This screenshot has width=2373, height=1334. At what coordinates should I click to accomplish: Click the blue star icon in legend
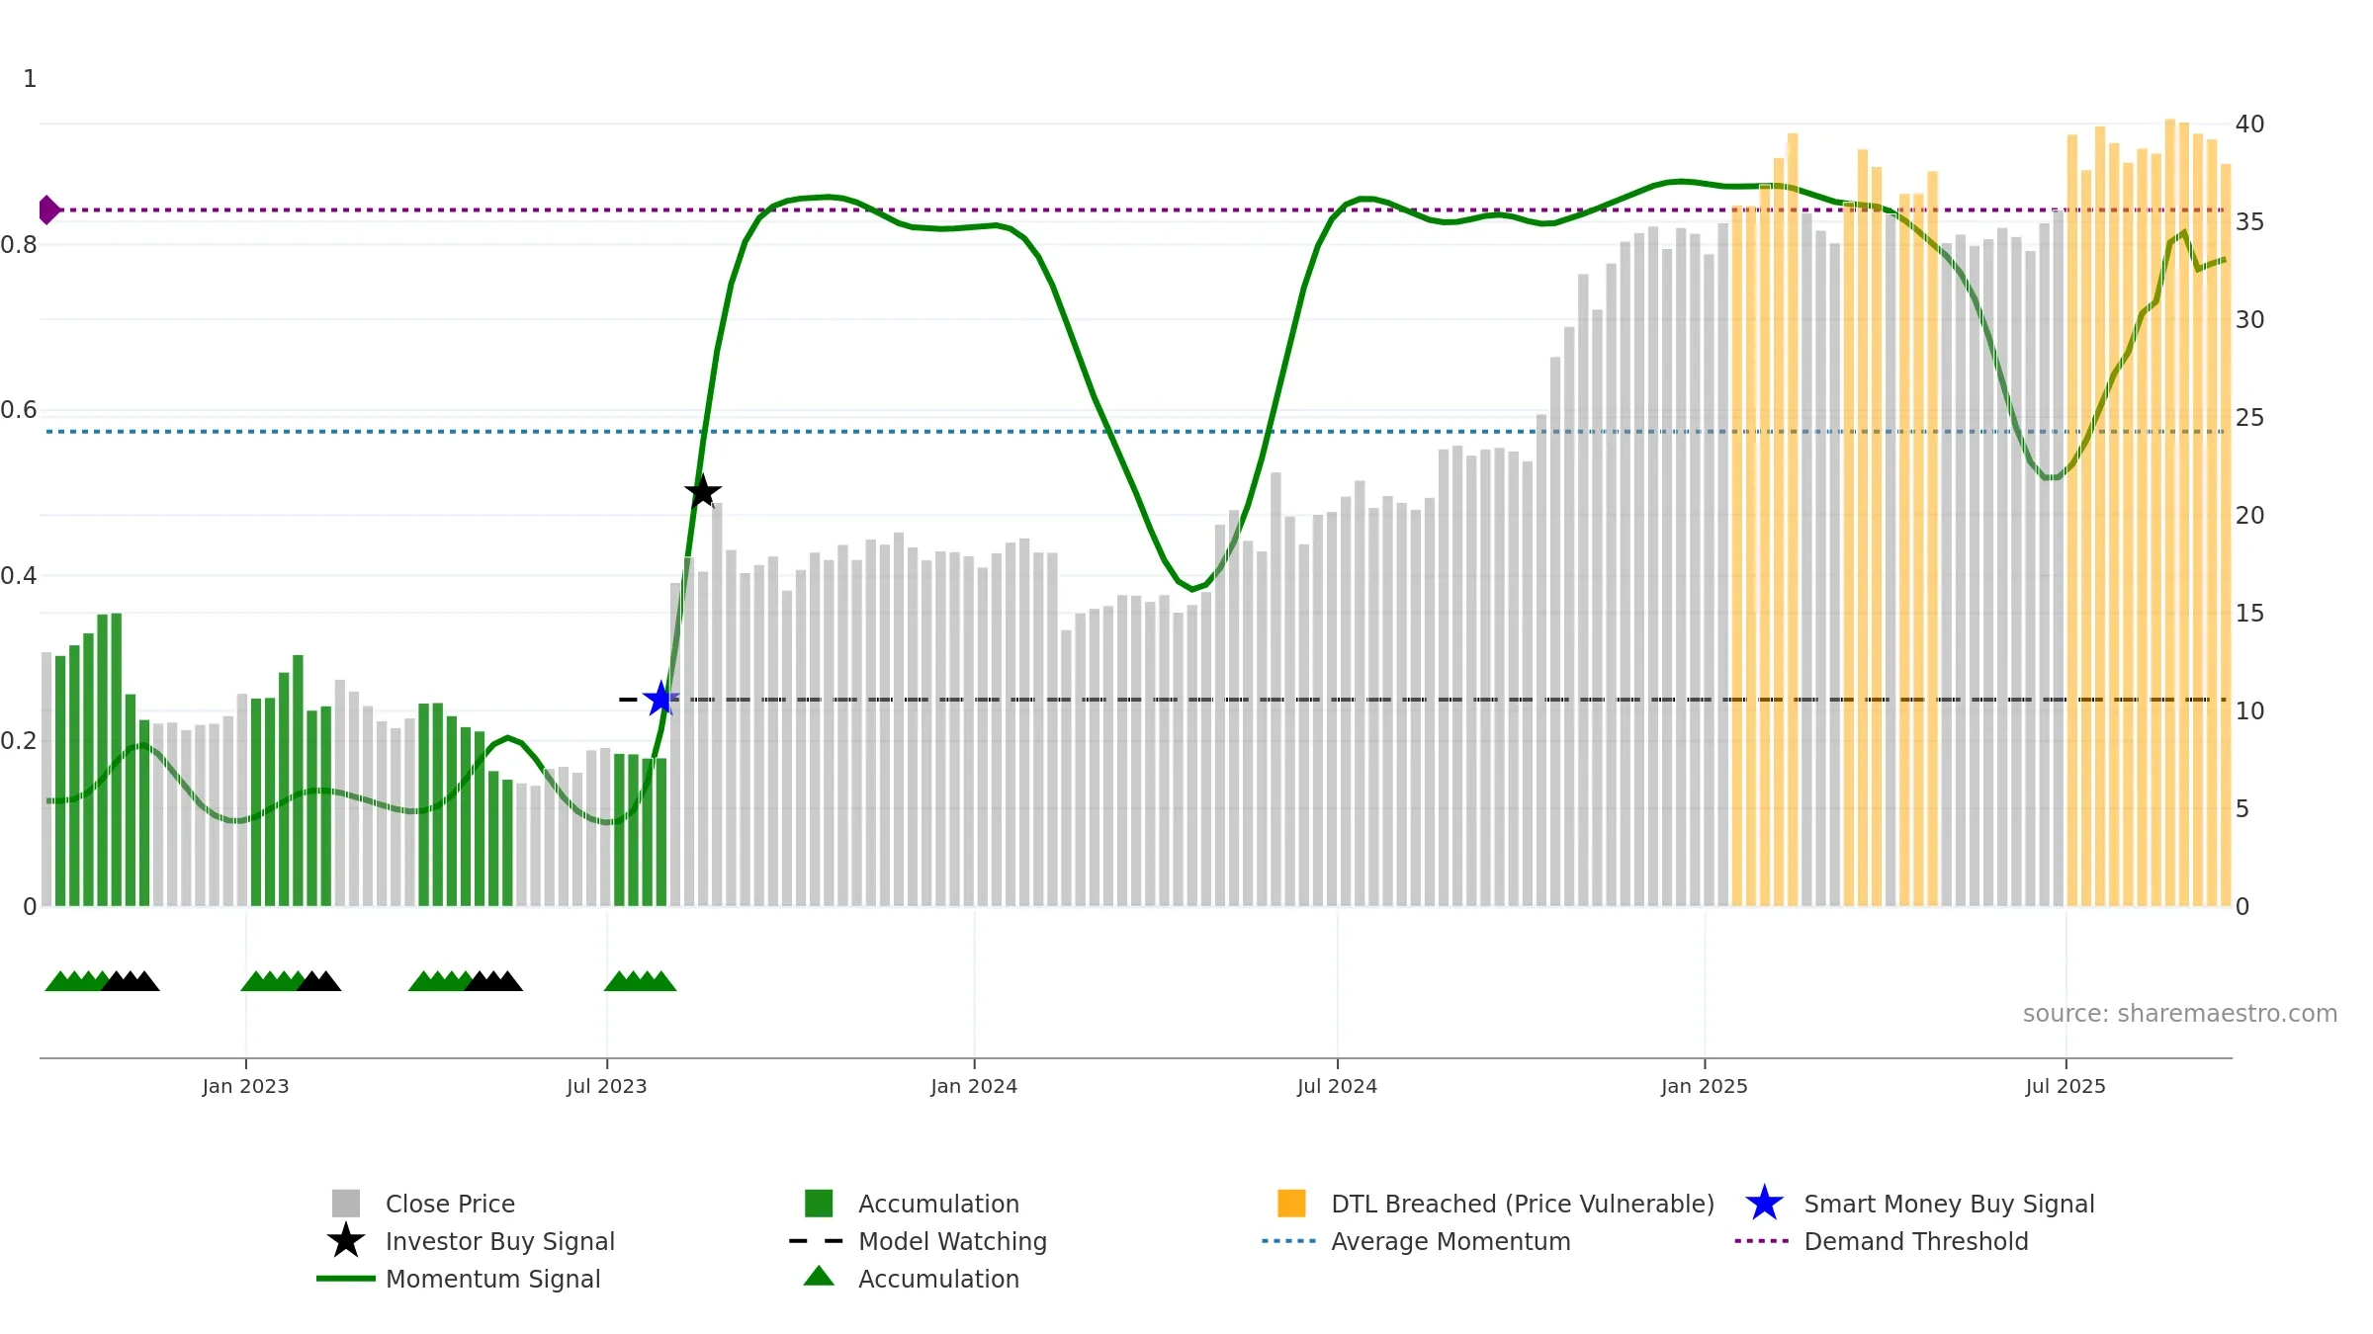click(1764, 1204)
